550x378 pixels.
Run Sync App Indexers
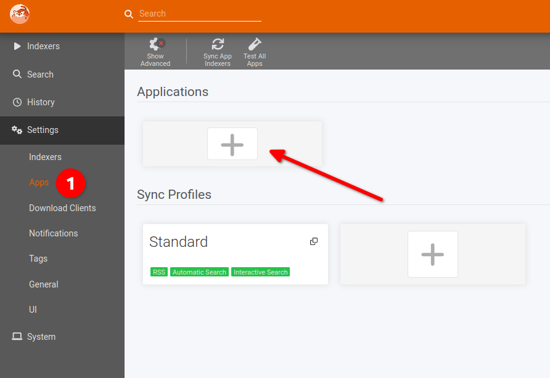click(218, 52)
